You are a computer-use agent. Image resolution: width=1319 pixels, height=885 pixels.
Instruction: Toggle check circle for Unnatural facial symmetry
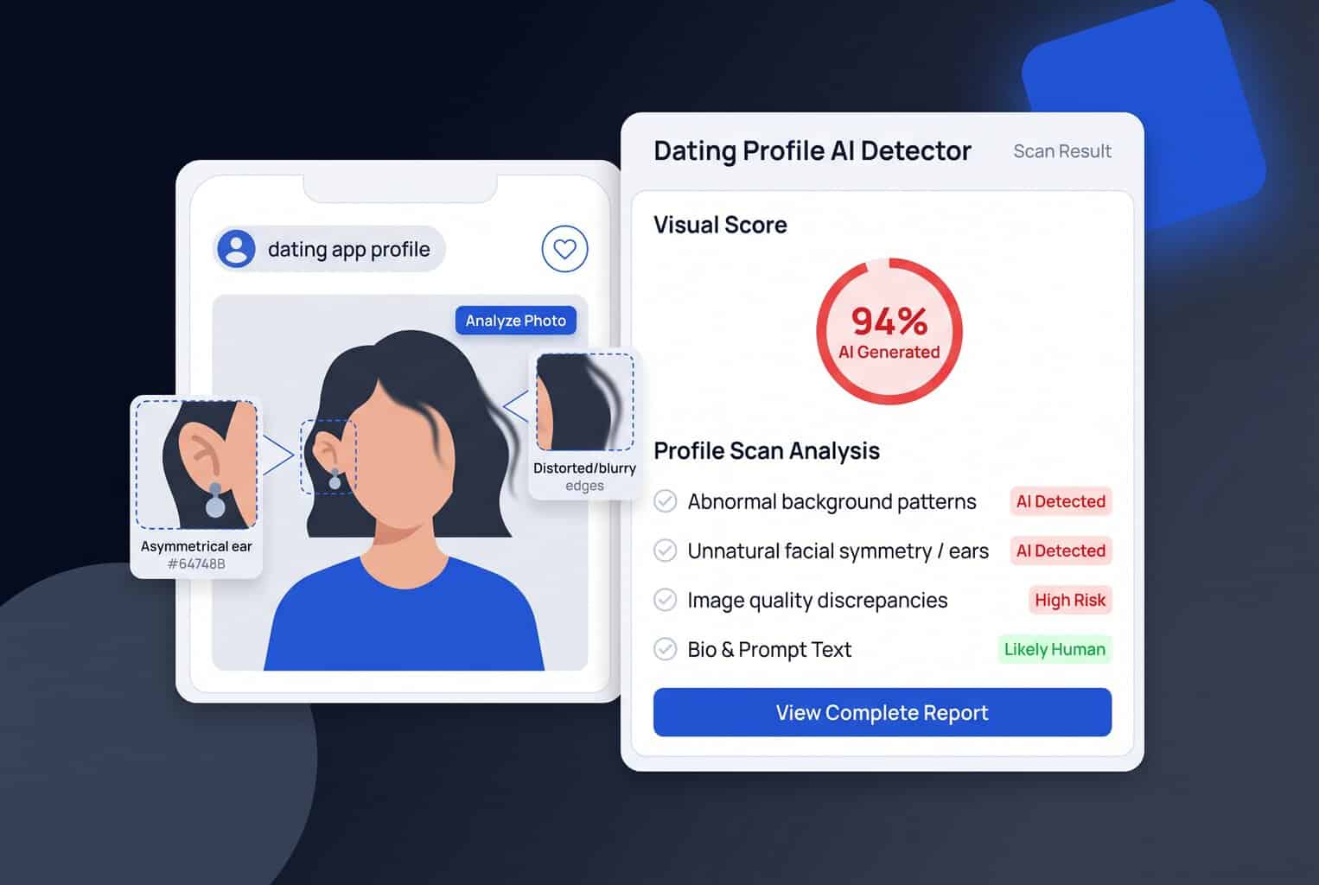pos(665,551)
